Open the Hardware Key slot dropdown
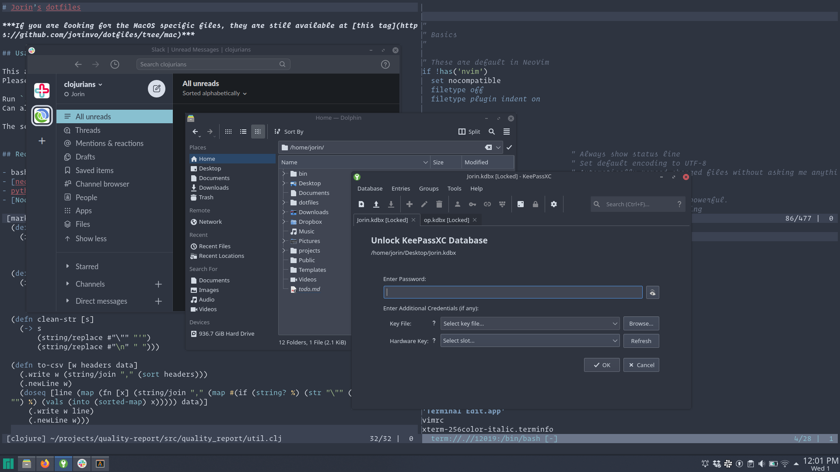Viewport: 840px width, 472px height. click(530, 341)
